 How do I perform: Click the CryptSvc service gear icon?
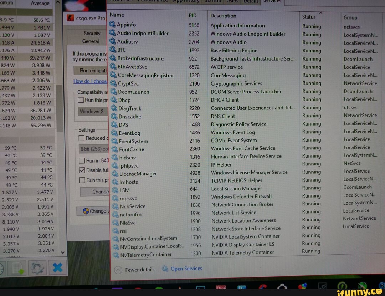pyautogui.click(x=113, y=83)
